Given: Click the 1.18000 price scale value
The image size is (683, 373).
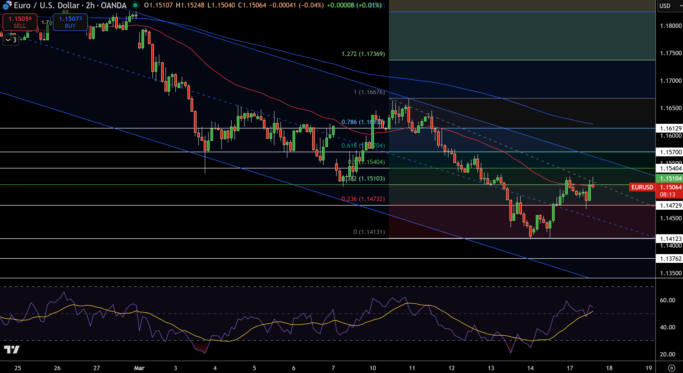Looking at the screenshot, I should [671, 26].
